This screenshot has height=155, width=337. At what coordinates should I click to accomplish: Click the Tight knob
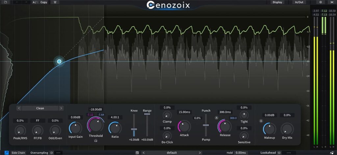click(x=244, y=115)
